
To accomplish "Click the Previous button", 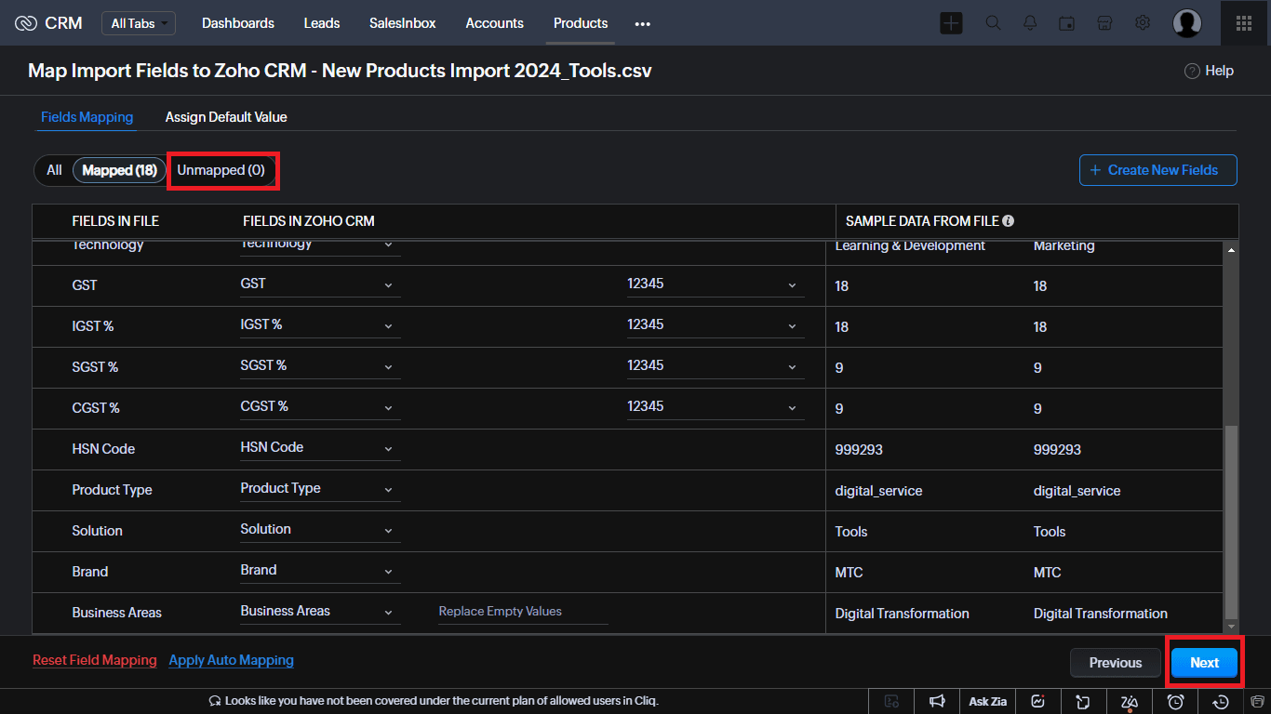I will click(x=1116, y=663).
